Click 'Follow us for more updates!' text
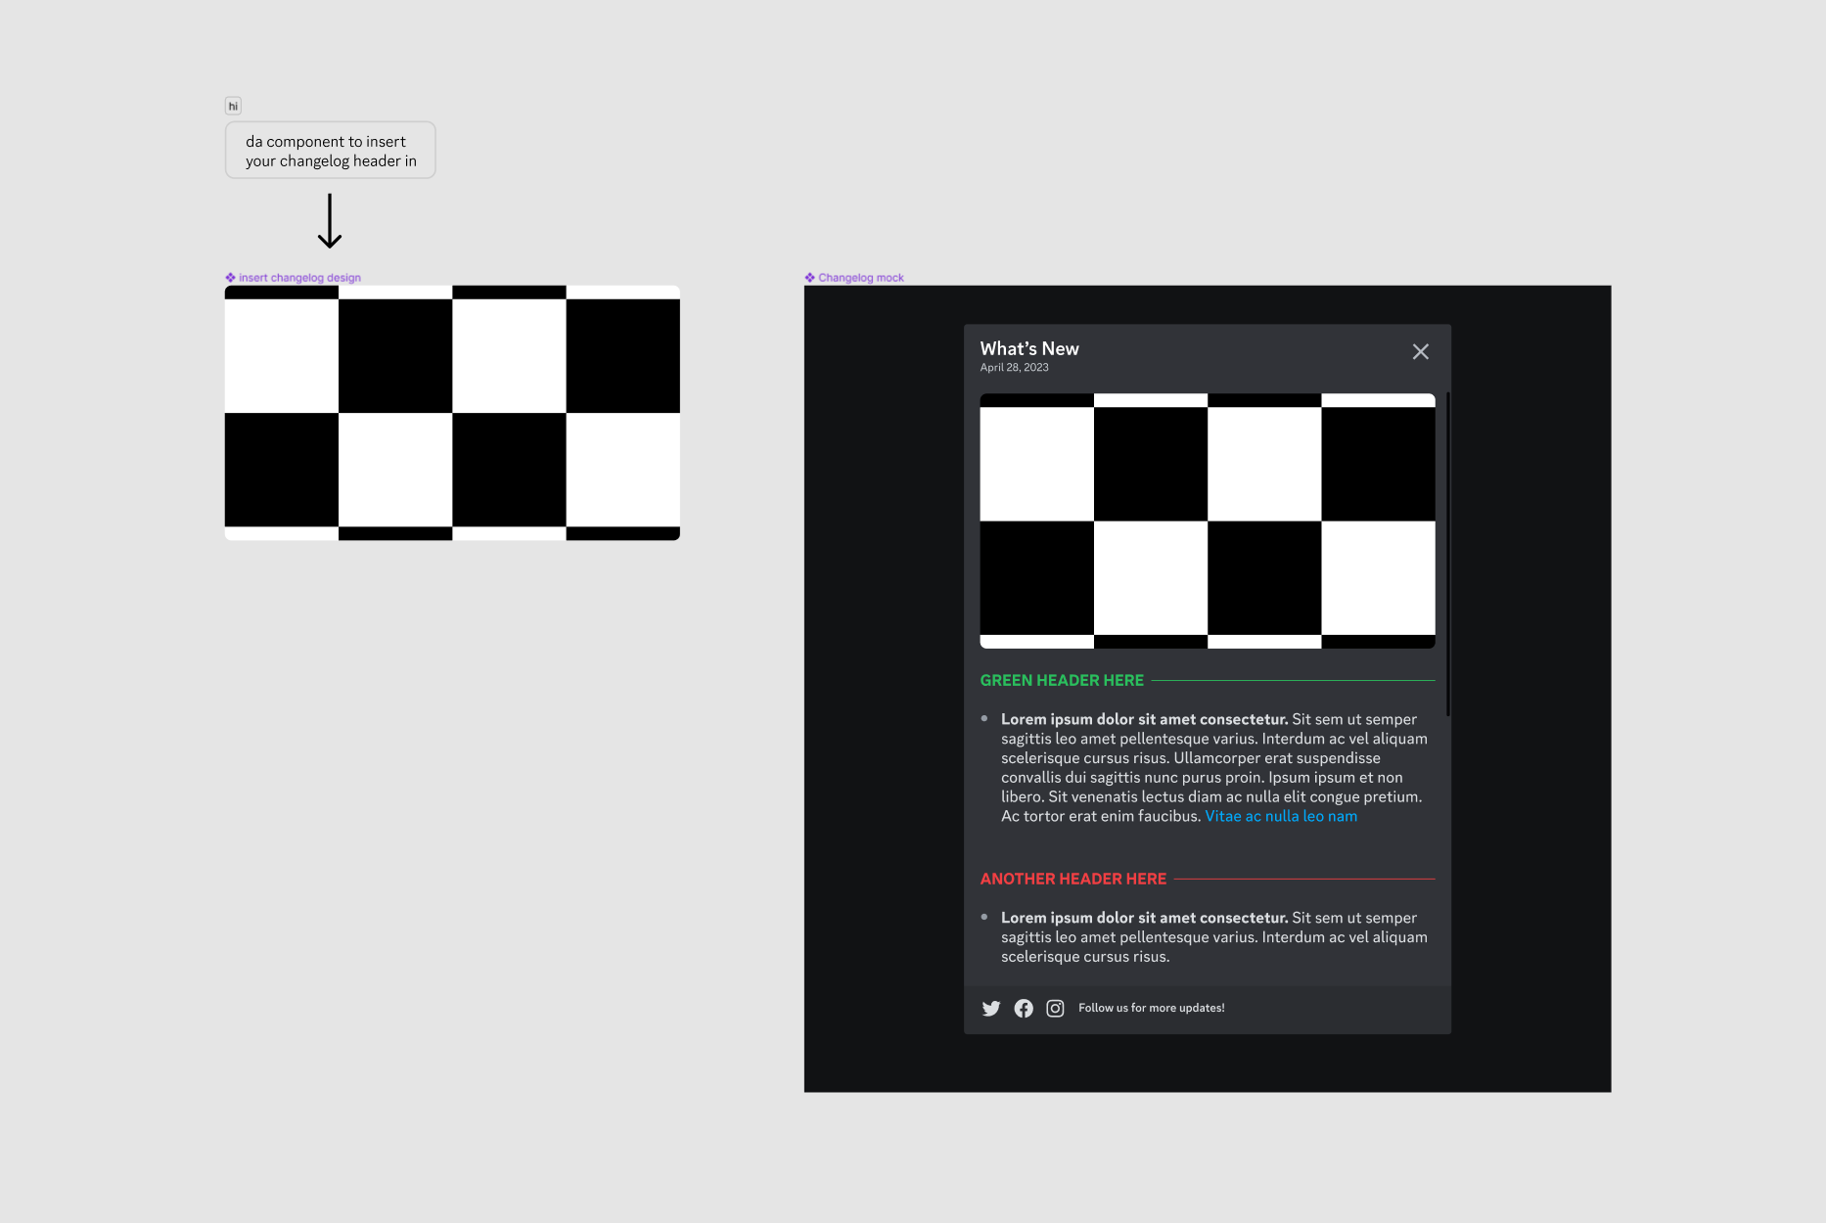This screenshot has width=1826, height=1223. point(1152,1008)
